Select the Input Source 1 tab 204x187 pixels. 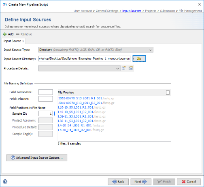pyautogui.click(x=13, y=41)
